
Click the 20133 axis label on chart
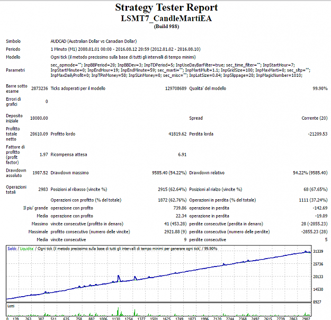click(318, 277)
